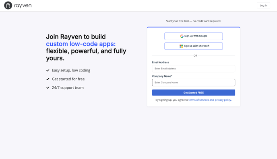Click the OR divider text
Image resolution: width=277 pixels, height=159 pixels.
(x=195, y=56)
